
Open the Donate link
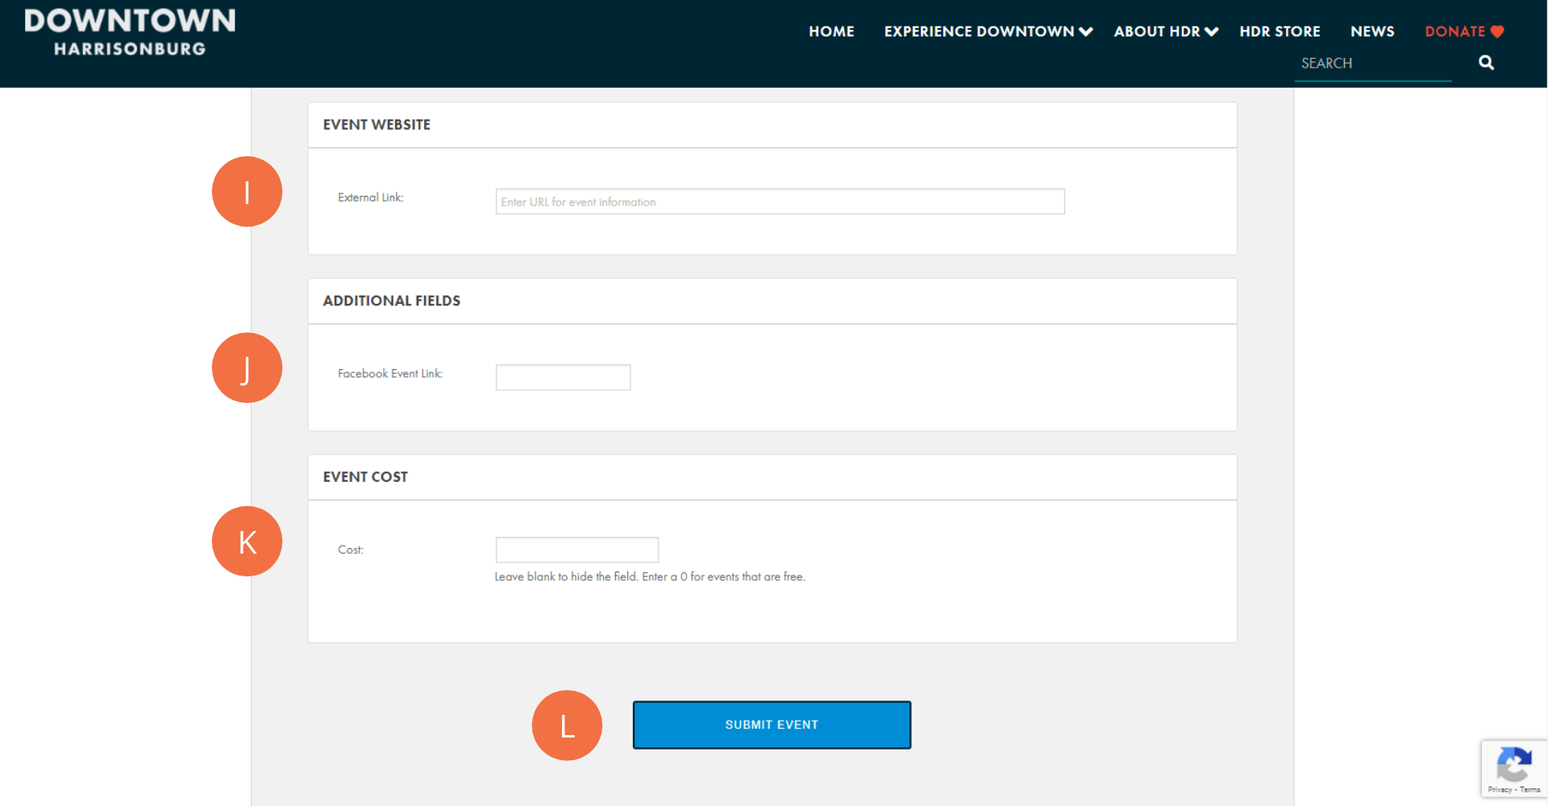(1454, 31)
